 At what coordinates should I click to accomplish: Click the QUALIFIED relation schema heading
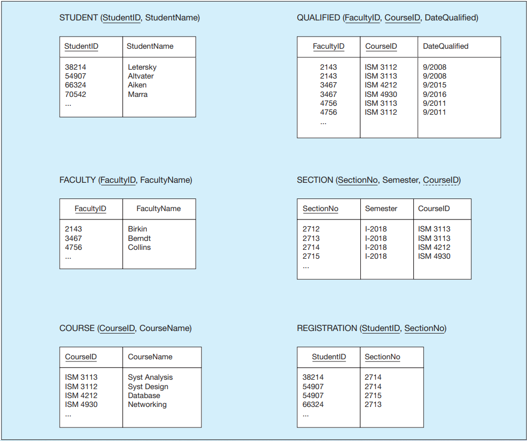point(388,18)
